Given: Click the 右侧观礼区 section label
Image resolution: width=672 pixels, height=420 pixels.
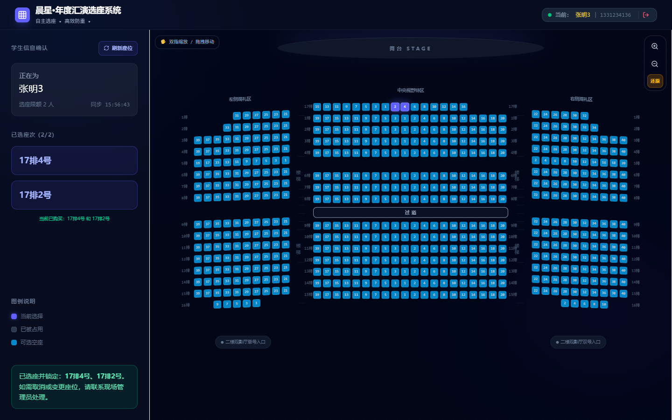Looking at the screenshot, I should (581, 99).
